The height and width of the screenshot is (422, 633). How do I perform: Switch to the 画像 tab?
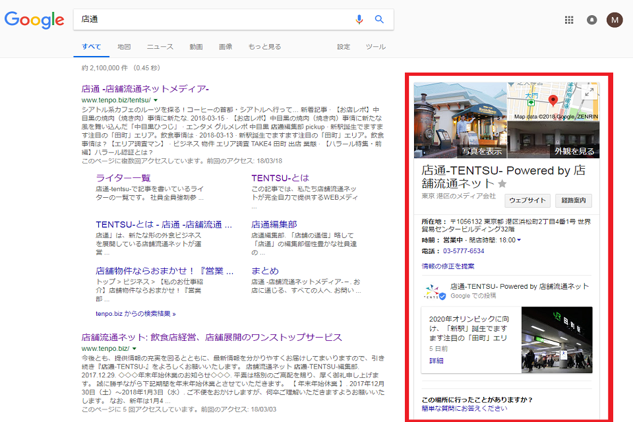tap(226, 47)
